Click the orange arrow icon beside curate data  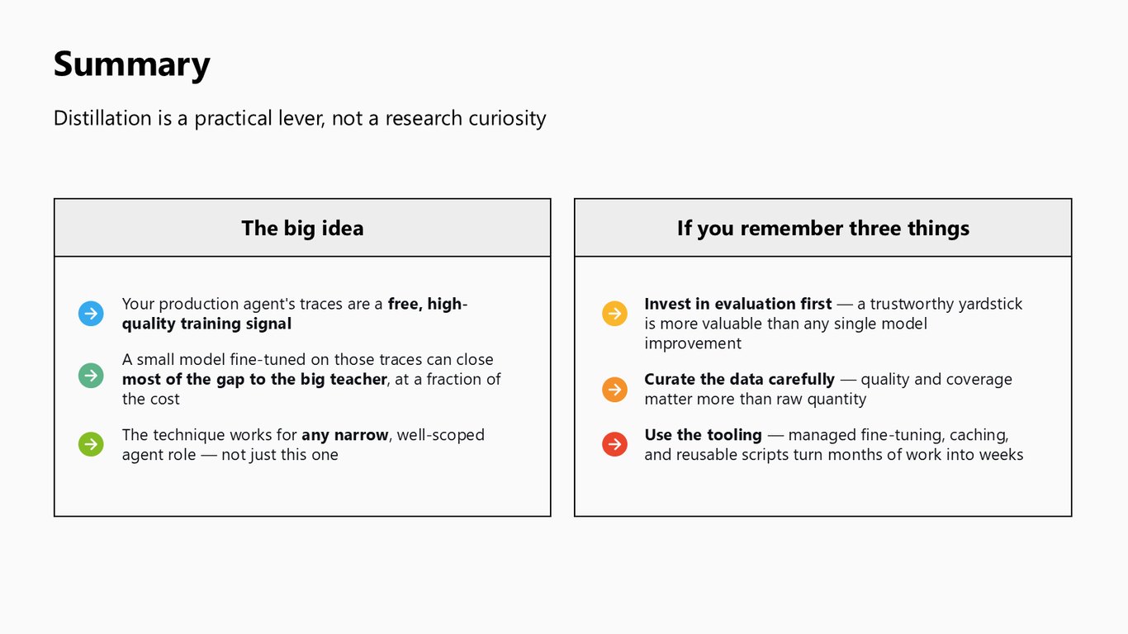614,389
